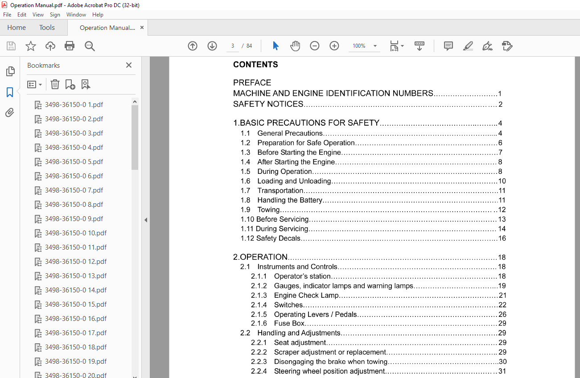580x378 pixels.
Task: Open the Help menu
Action: click(x=98, y=15)
